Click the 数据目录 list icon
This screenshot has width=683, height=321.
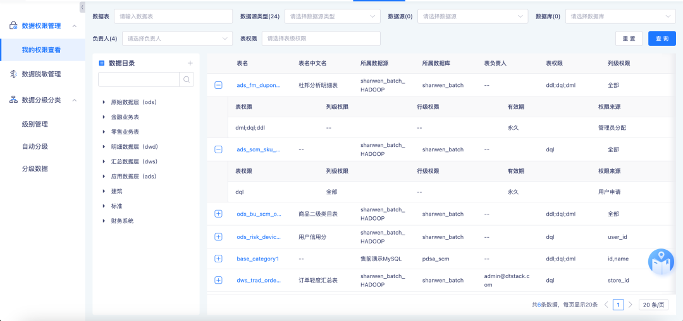(101, 63)
